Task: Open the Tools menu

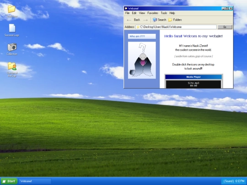Action: (164, 13)
